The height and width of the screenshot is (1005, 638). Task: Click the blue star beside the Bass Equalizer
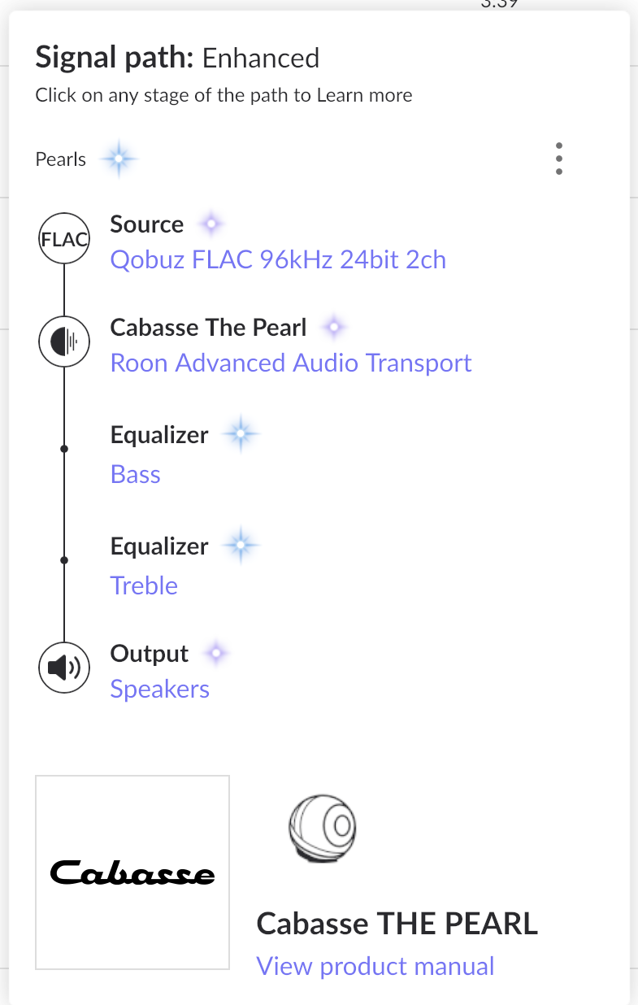tap(240, 435)
